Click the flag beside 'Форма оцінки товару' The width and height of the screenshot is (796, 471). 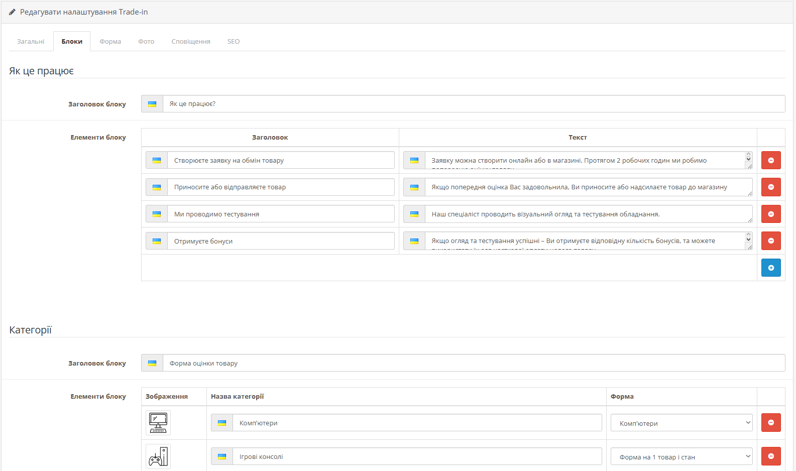(152, 363)
